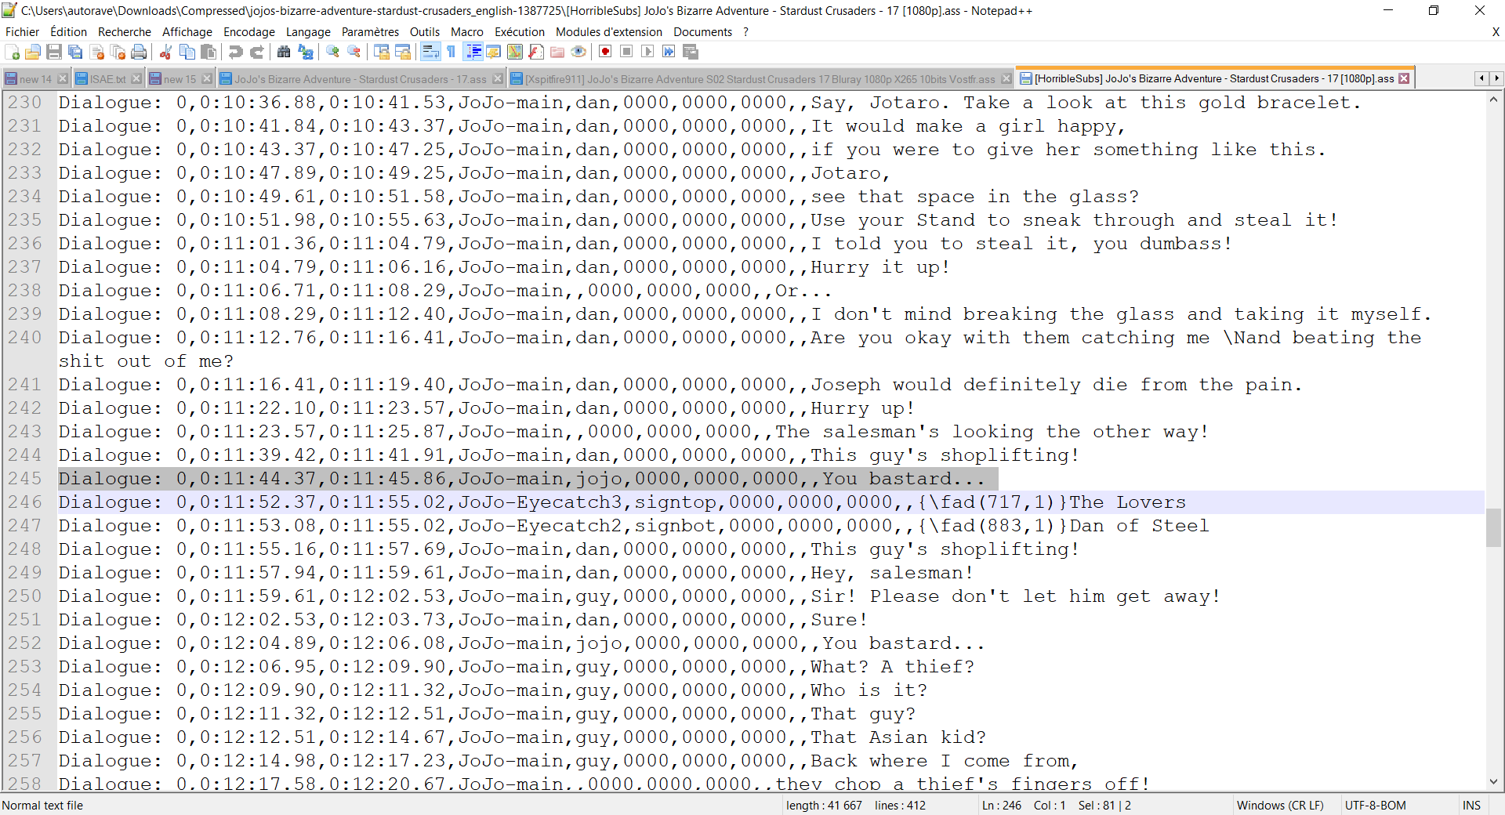Image resolution: width=1505 pixels, height=815 pixels.
Task: Open the Recherche menu
Action: pyautogui.click(x=125, y=32)
